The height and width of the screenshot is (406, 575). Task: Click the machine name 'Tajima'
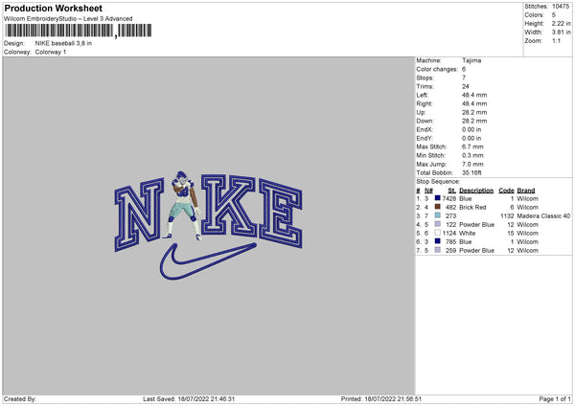471,60
